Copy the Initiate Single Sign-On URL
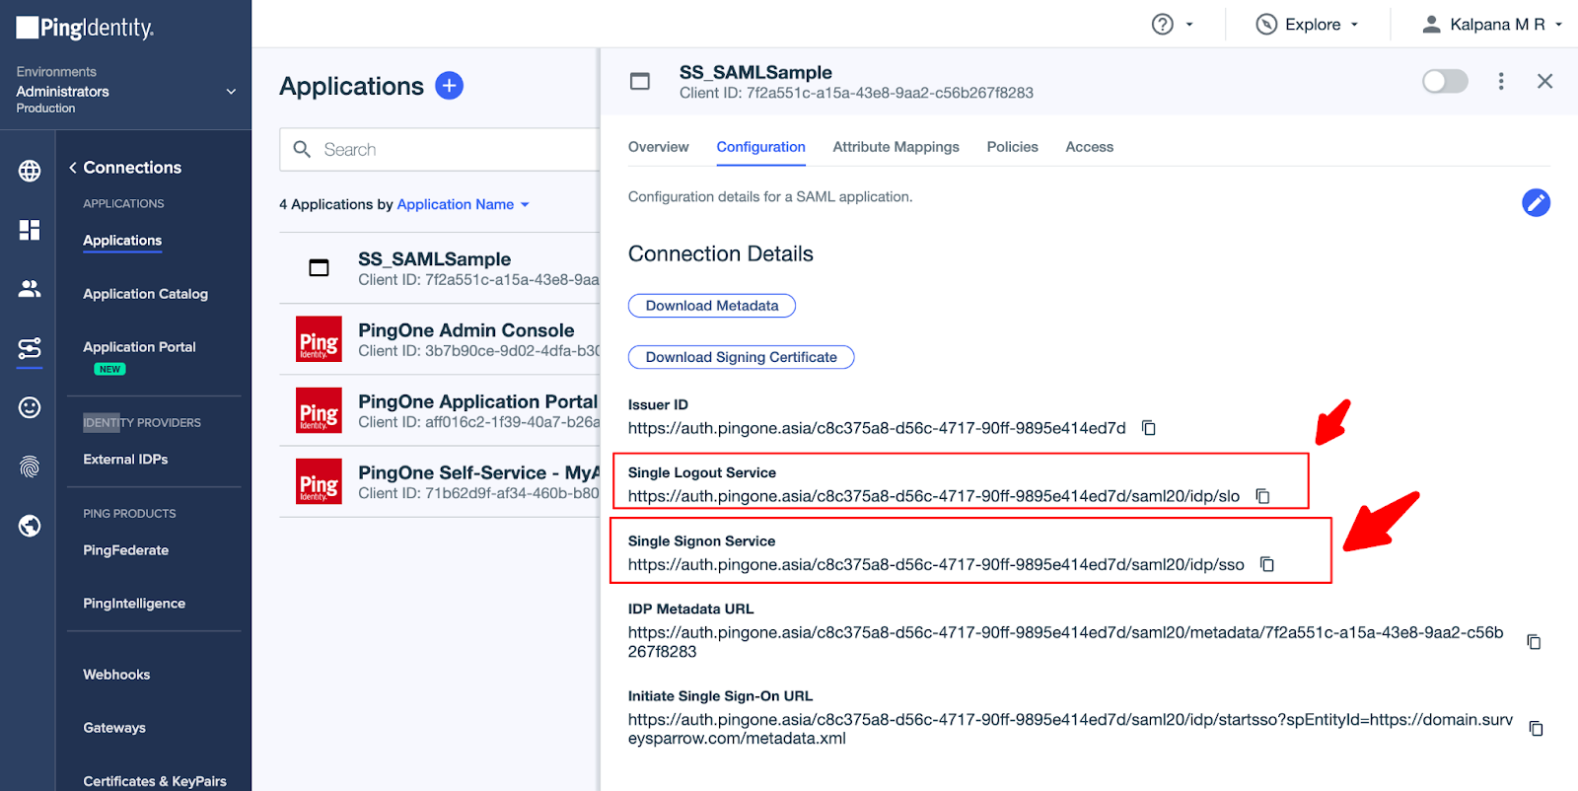1578x791 pixels. (x=1536, y=729)
